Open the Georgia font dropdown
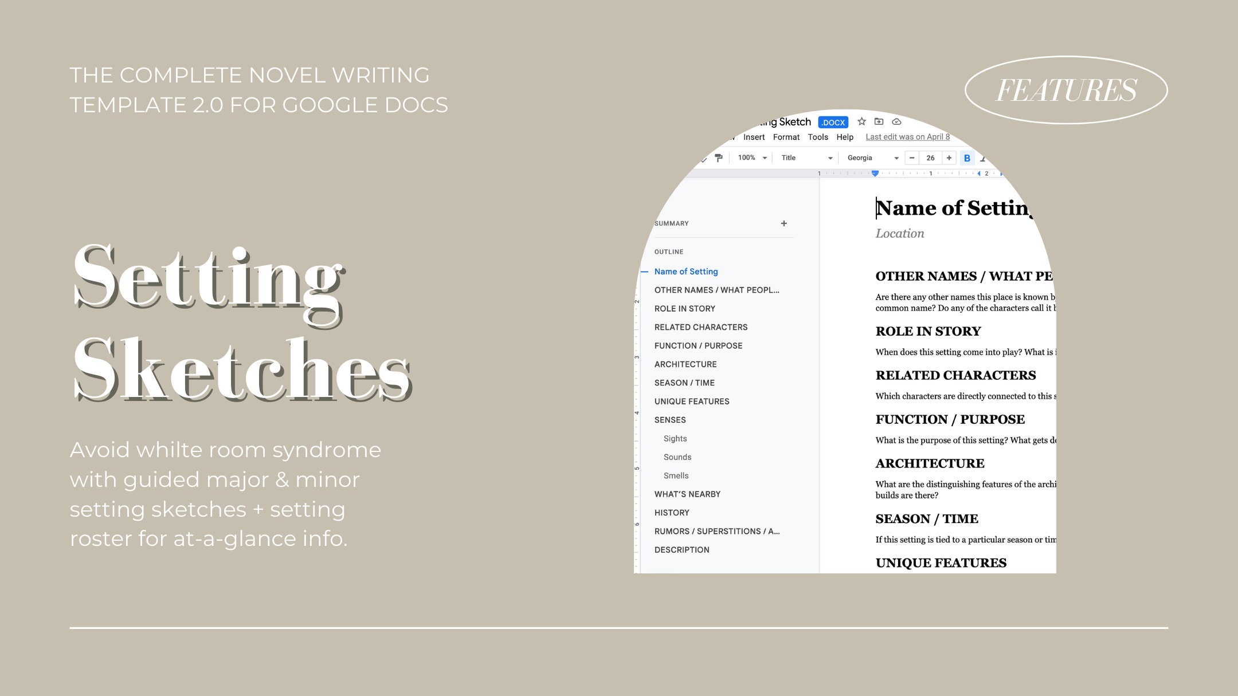 [872, 158]
